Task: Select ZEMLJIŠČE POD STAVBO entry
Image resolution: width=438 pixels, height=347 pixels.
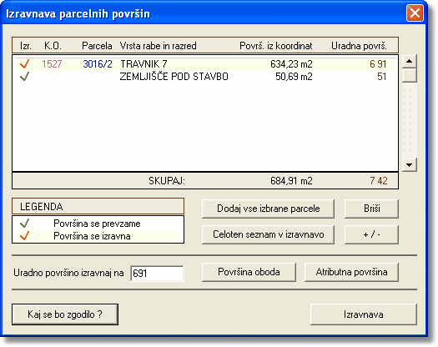Action: (174, 77)
